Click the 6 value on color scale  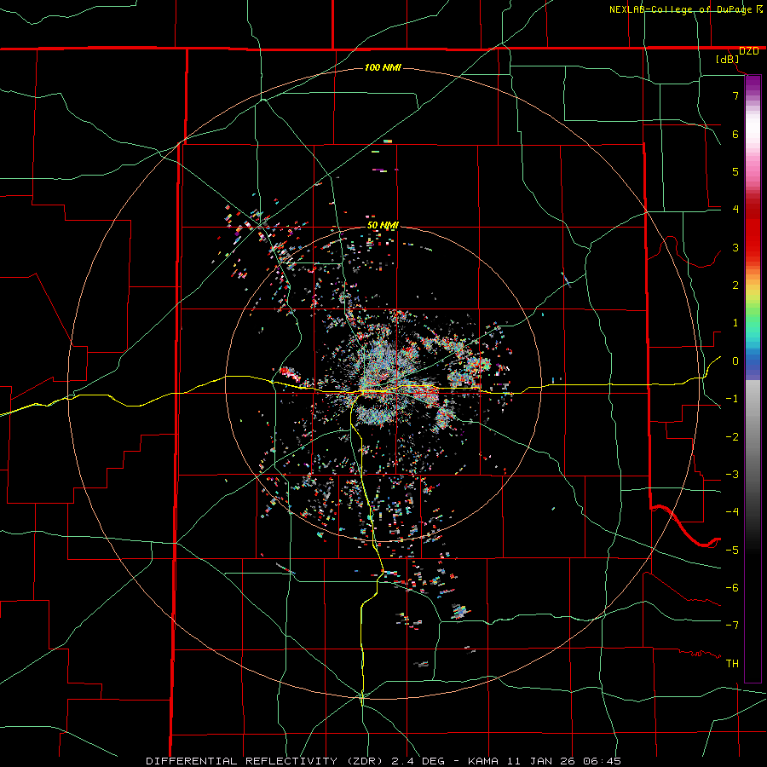(x=735, y=134)
